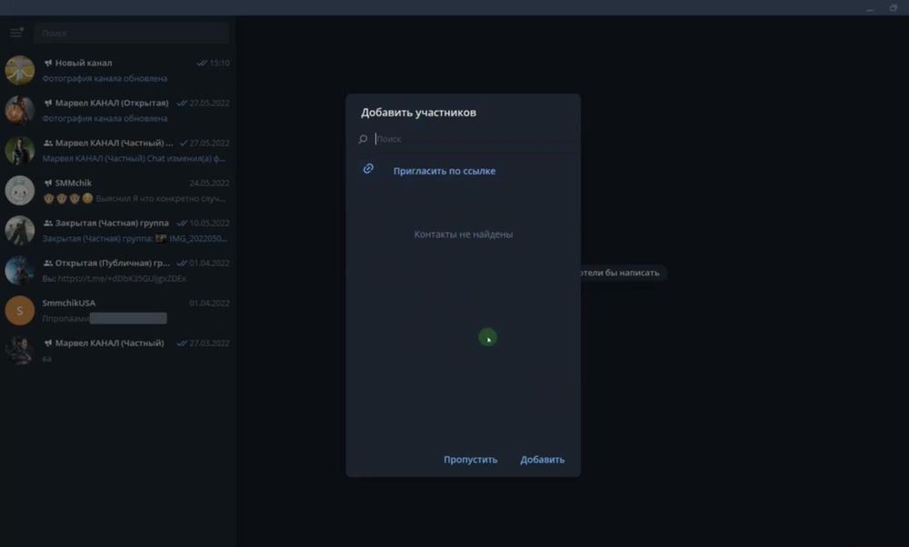Click the Новый канал avatar
The height and width of the screenshot is (547, 909).
(19, 70)
